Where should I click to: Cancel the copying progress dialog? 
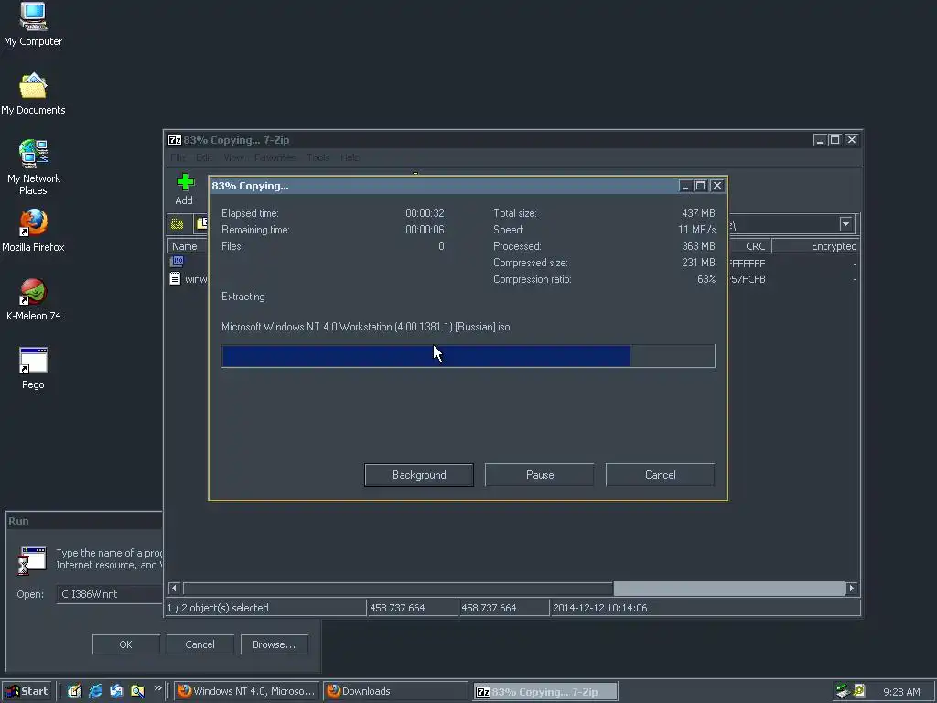pyautogui.click(x=661, y=475)
